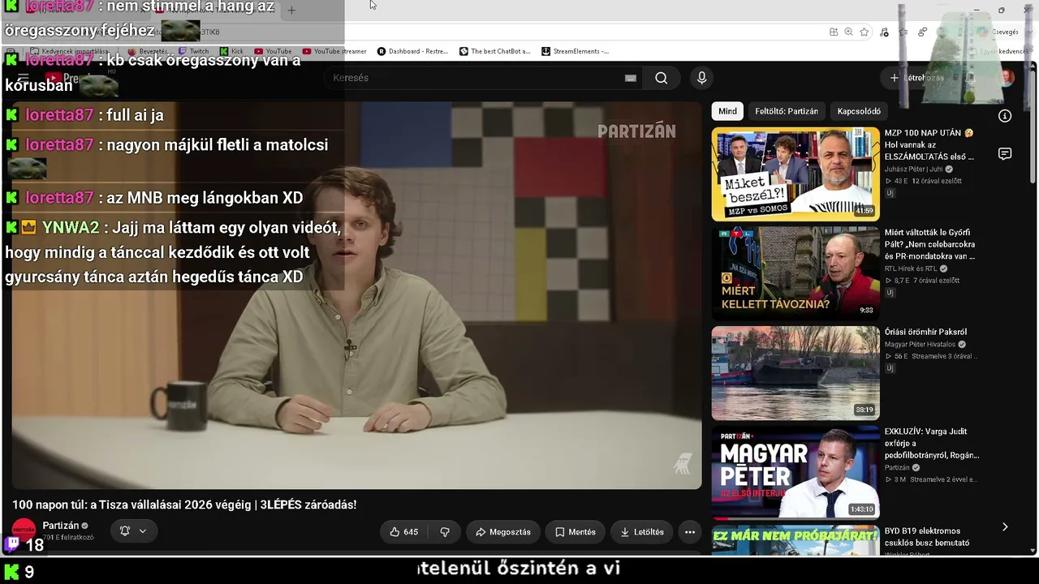
Task: Open the EZ MÁR NEM PRÓBAJÁRAT! thumbnail
Action: coord(795,540)
